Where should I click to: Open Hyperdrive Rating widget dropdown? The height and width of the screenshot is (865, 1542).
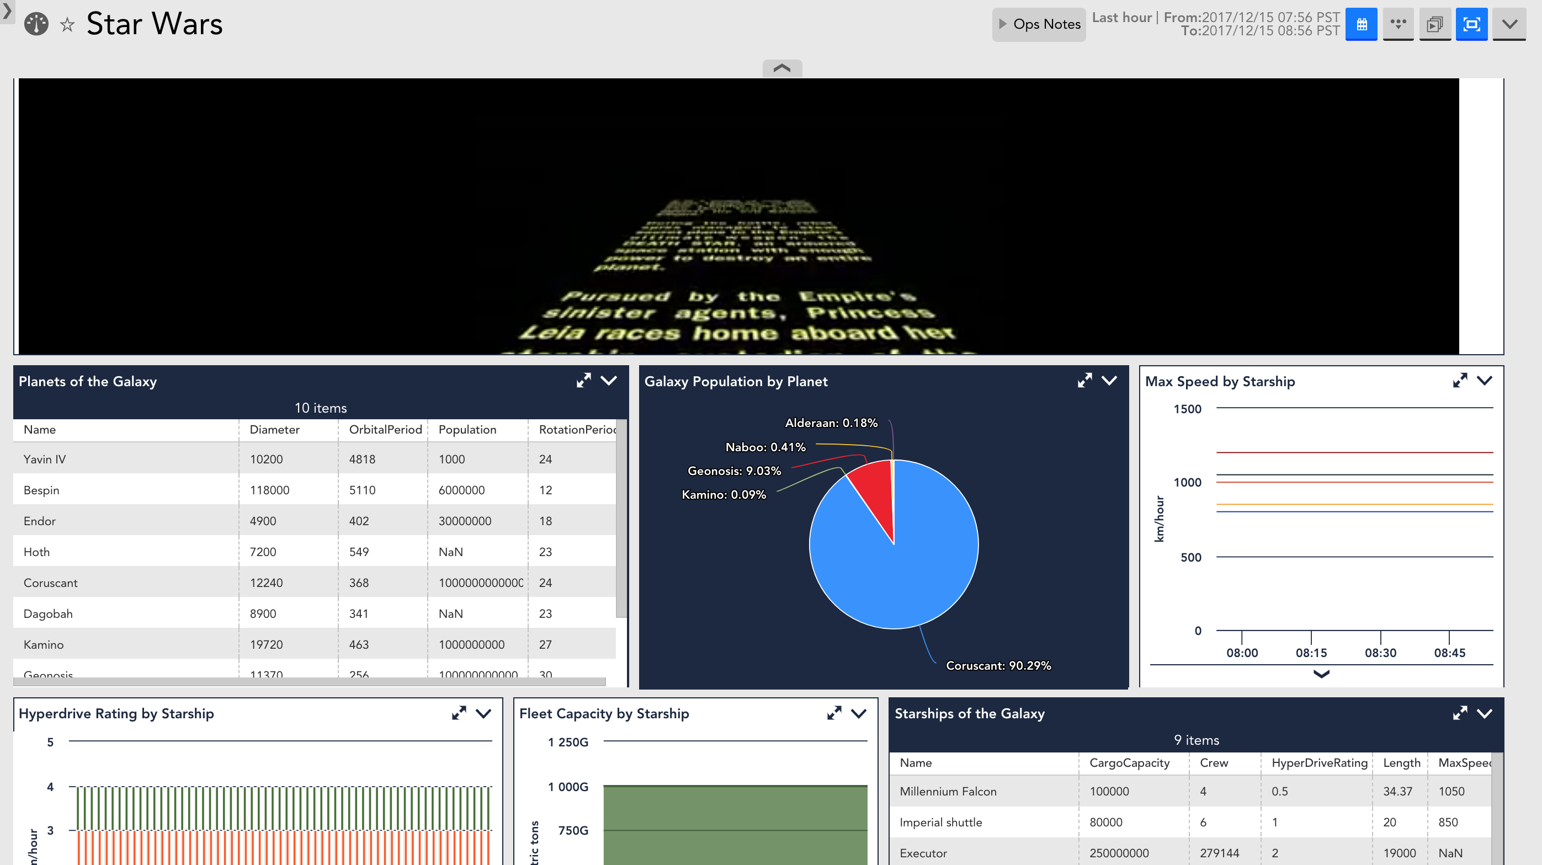click(x=483, y=713)
